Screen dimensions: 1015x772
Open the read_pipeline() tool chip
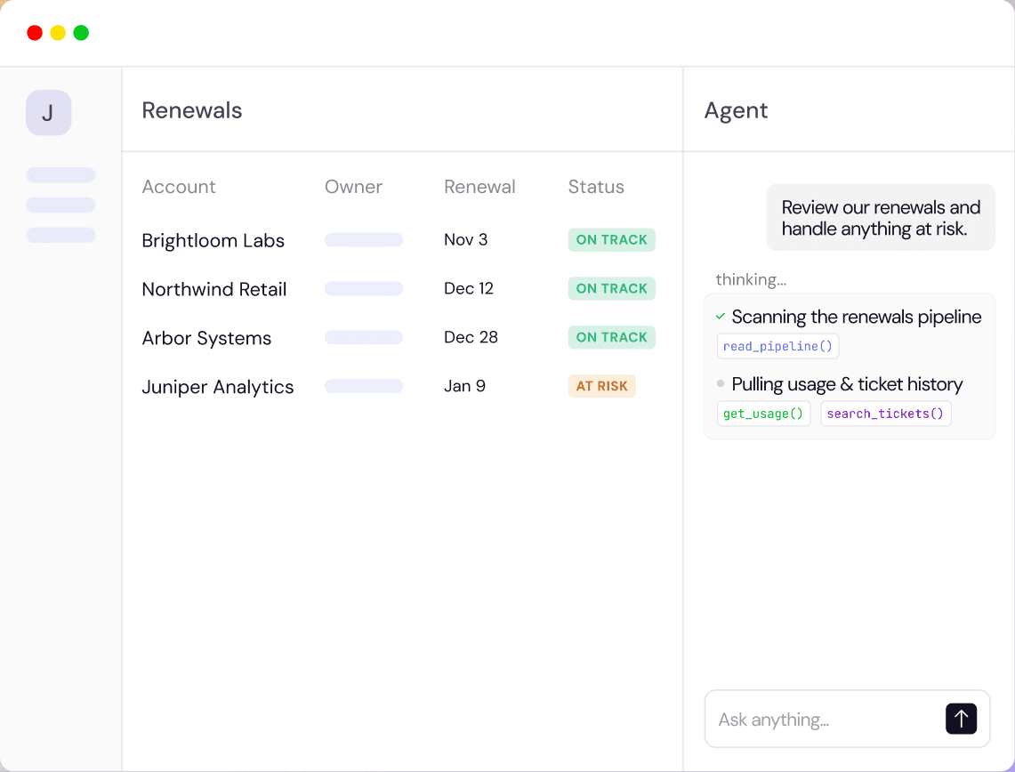click(x=777, y=346)
